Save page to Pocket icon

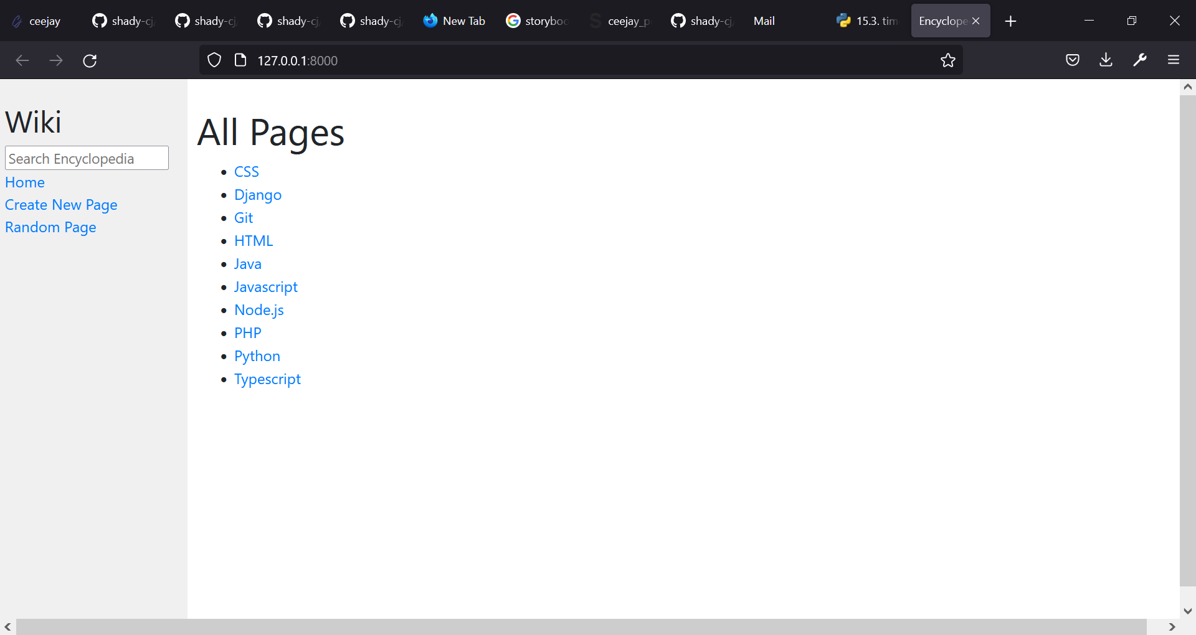(x=1073, y=60)
